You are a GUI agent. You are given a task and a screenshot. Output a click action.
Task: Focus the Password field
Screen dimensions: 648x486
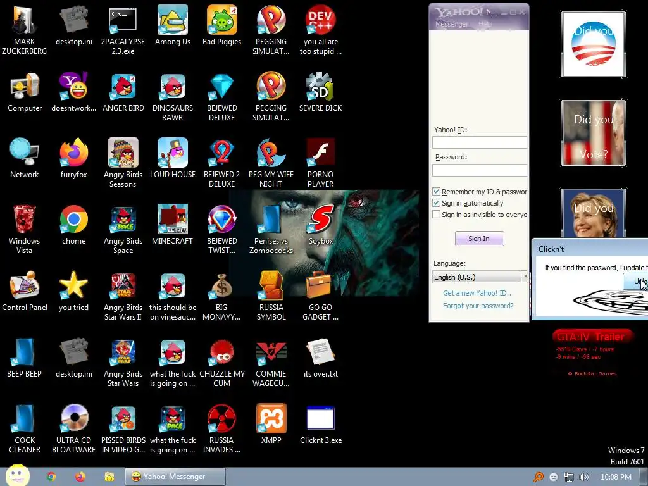(x=480, y=170)
